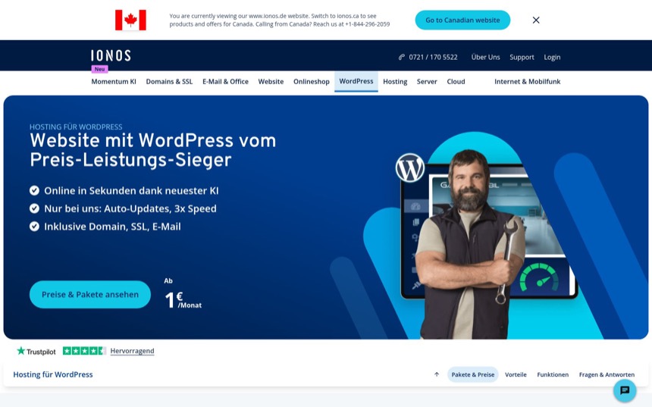Viewport: 652px width, 407px height.
Task: Open the Support page
Action: [522, 58]
